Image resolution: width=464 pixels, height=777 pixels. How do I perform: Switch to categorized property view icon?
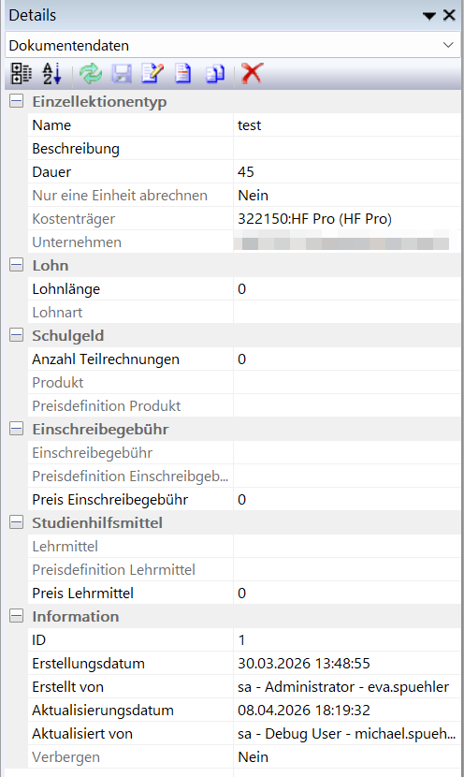(22, 74)
